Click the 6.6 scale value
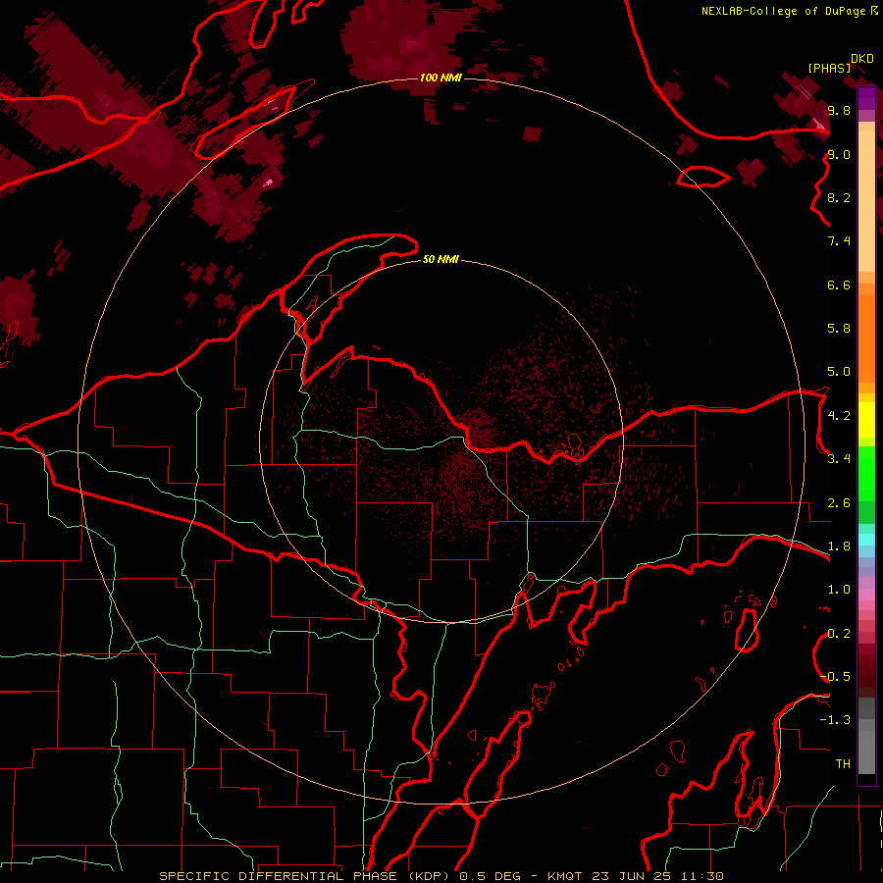 839,285
